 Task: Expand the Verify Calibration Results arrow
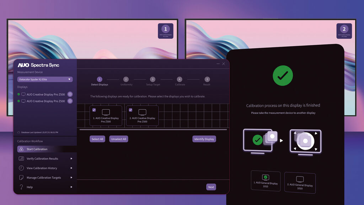click(71, 159)
